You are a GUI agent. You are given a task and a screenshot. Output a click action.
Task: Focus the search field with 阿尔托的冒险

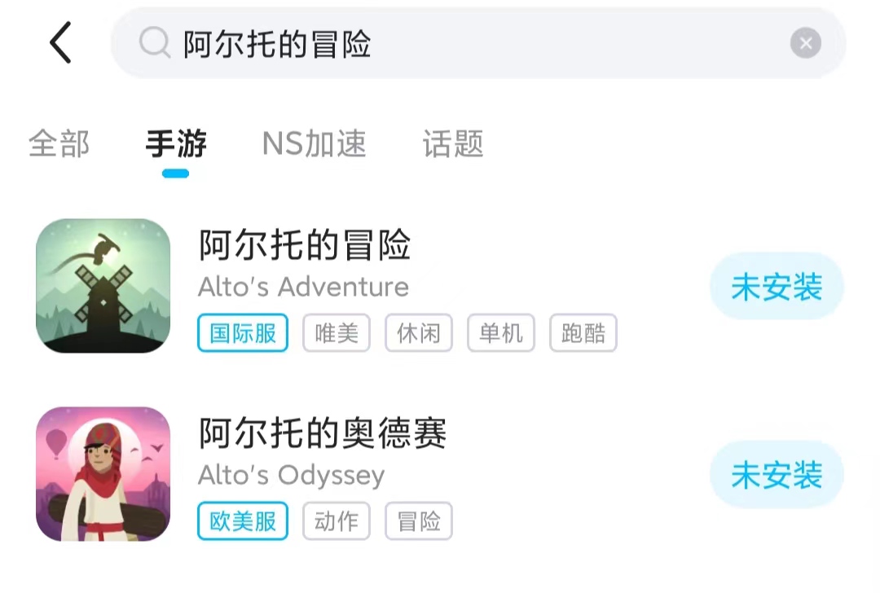(x=473, y=43)
